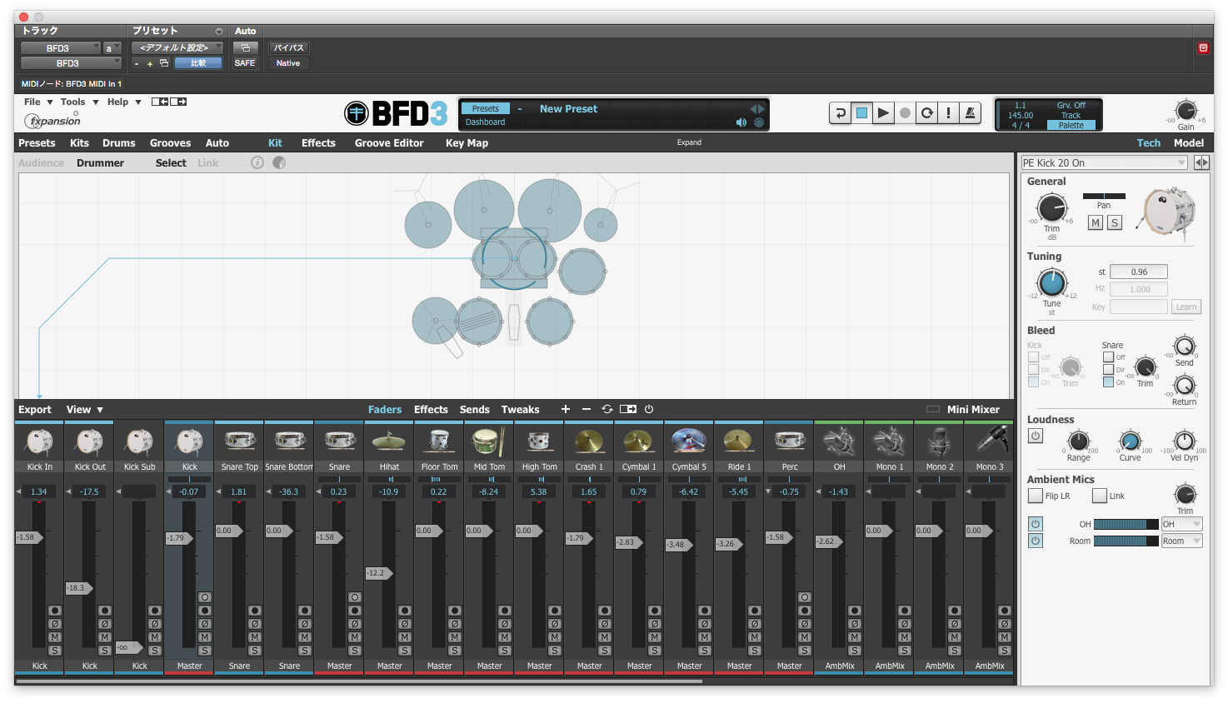This screenshot has height=703, width=1228.
Task: Click the return-to-start transport button
Action: pos(840,113)
